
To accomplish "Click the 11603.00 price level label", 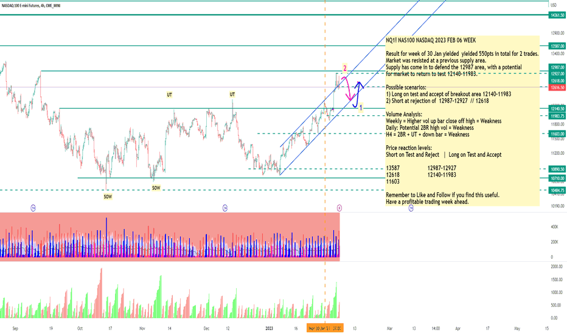I will click(557, 134).
